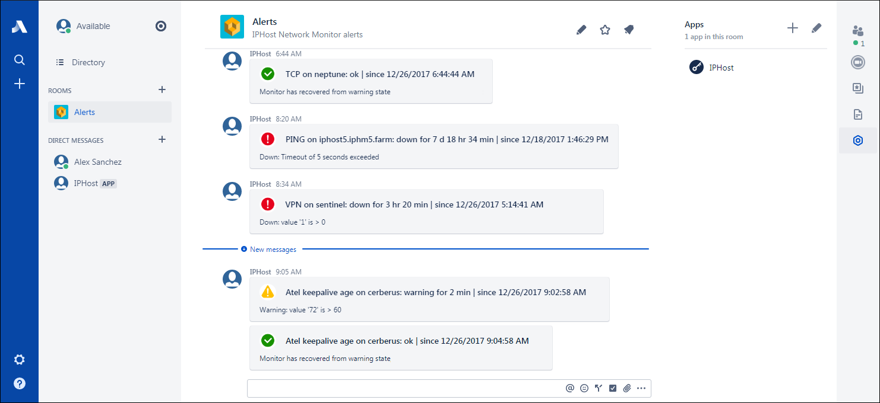This screenshot has height=403, width=880.
Task: Open settings gear in blue sidebar
Action: [20, 360]
